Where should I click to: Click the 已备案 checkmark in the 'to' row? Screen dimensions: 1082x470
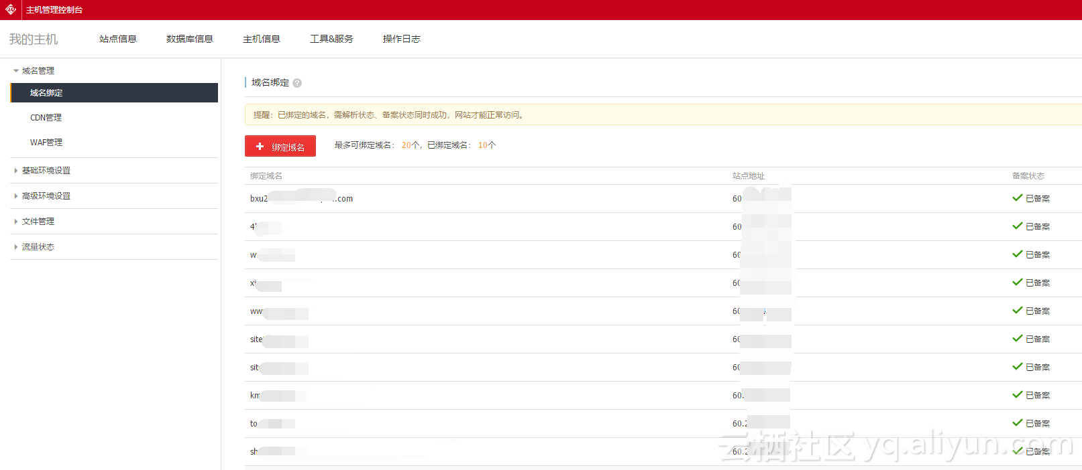click(1018, 423)
